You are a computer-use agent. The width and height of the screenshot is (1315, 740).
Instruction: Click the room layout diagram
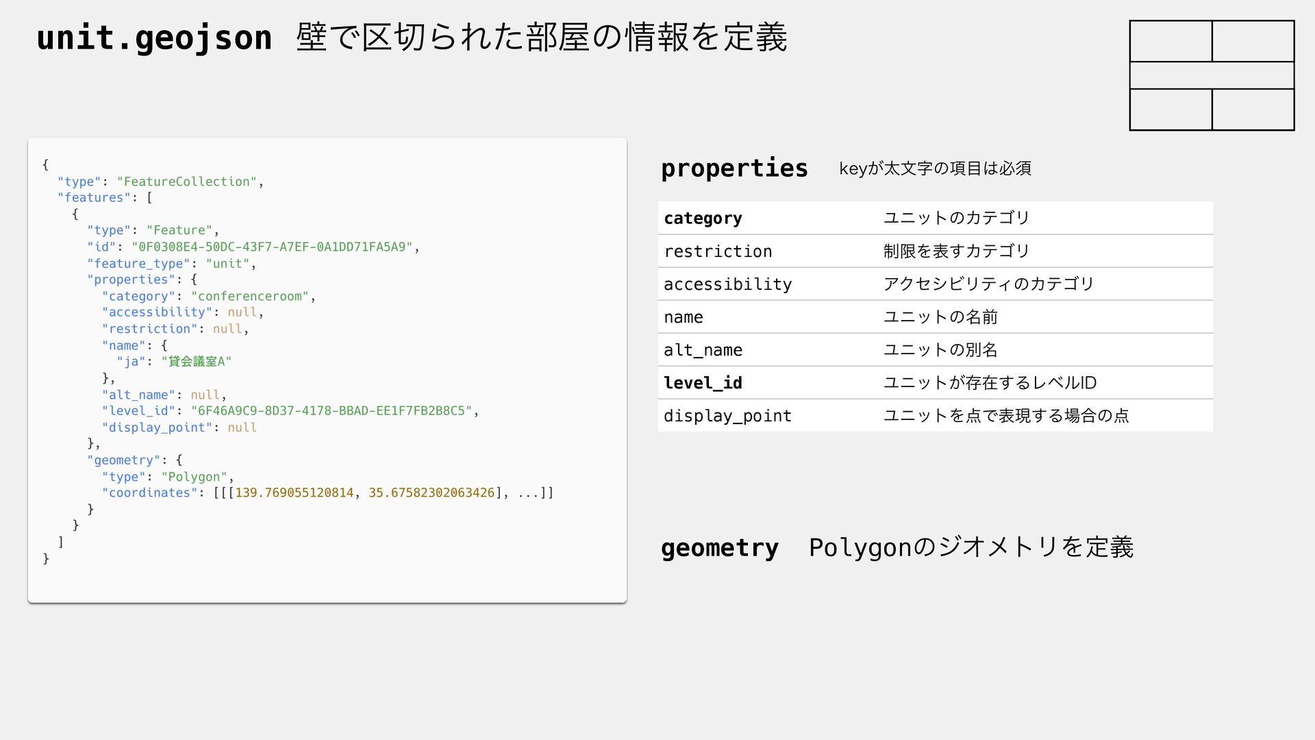[1212, 75]
